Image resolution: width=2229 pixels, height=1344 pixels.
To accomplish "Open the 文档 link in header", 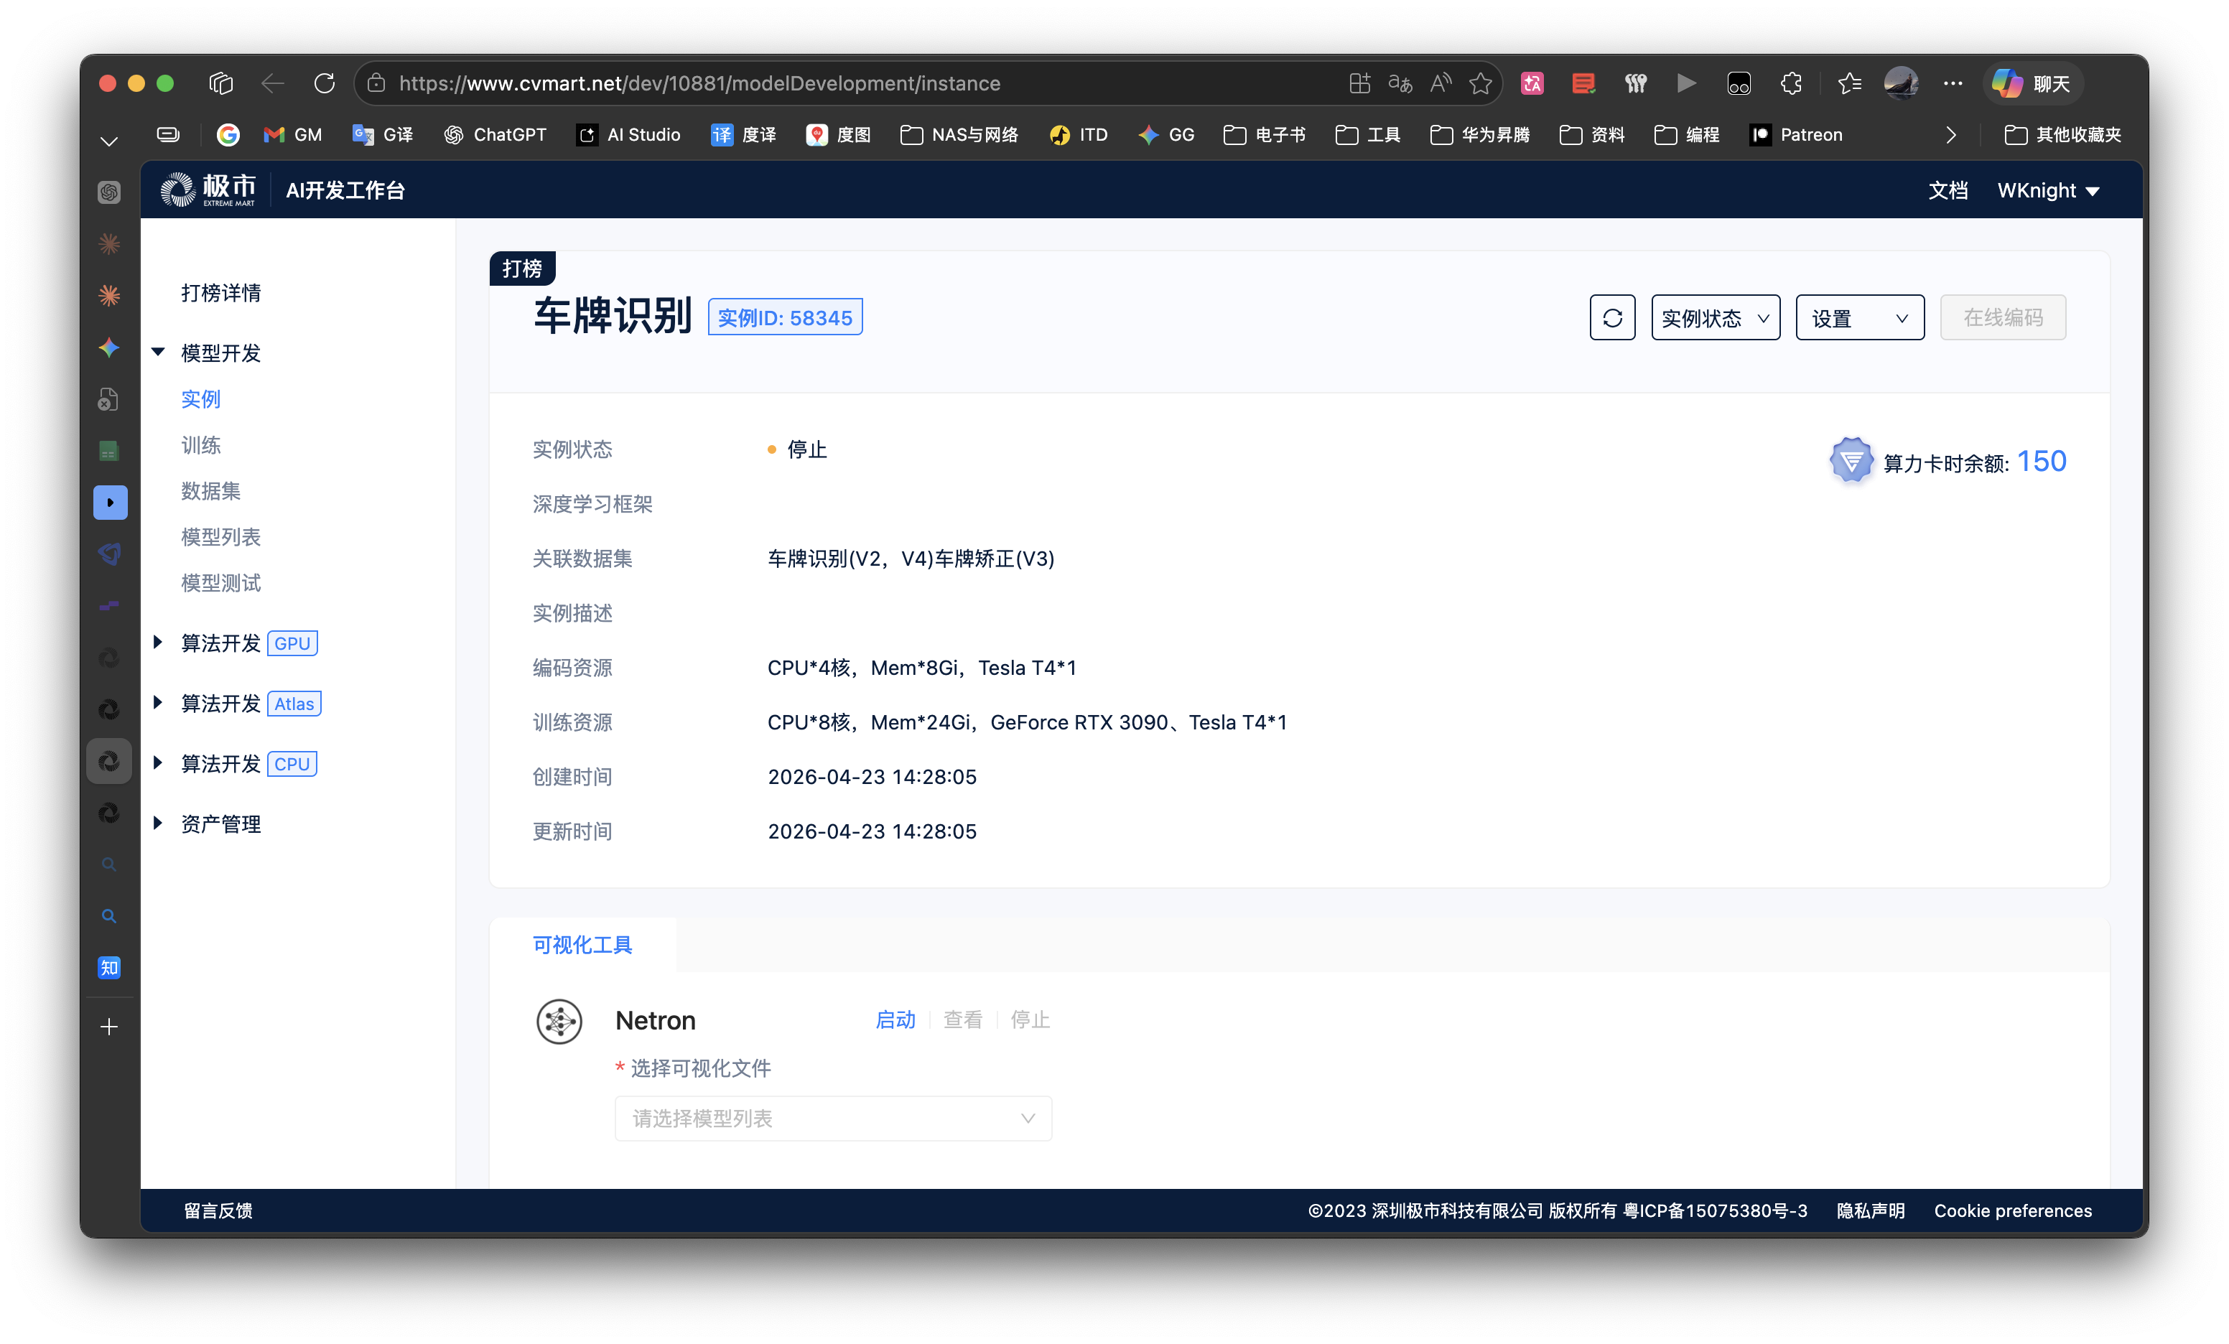I will point(1948,191).
